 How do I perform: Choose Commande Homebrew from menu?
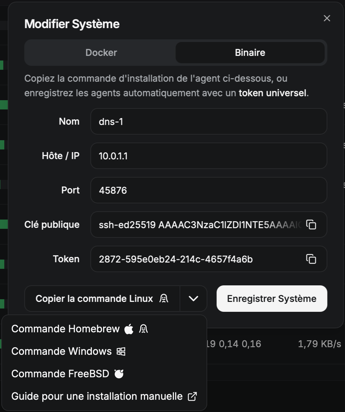(x=65, y=329)
